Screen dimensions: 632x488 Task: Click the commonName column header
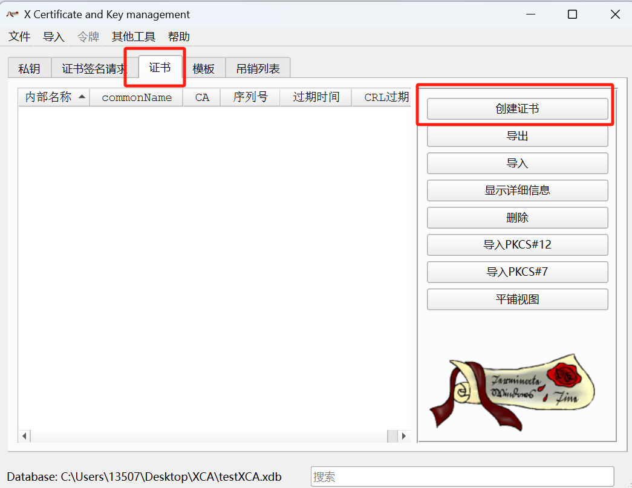click(137, 97)
